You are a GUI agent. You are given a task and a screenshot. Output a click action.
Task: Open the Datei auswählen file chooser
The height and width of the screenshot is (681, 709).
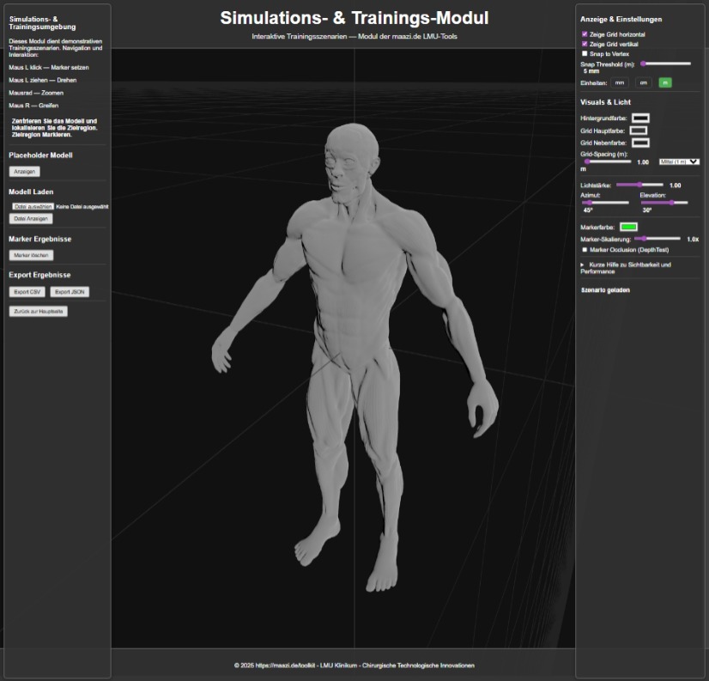click(x=33, y=206)
